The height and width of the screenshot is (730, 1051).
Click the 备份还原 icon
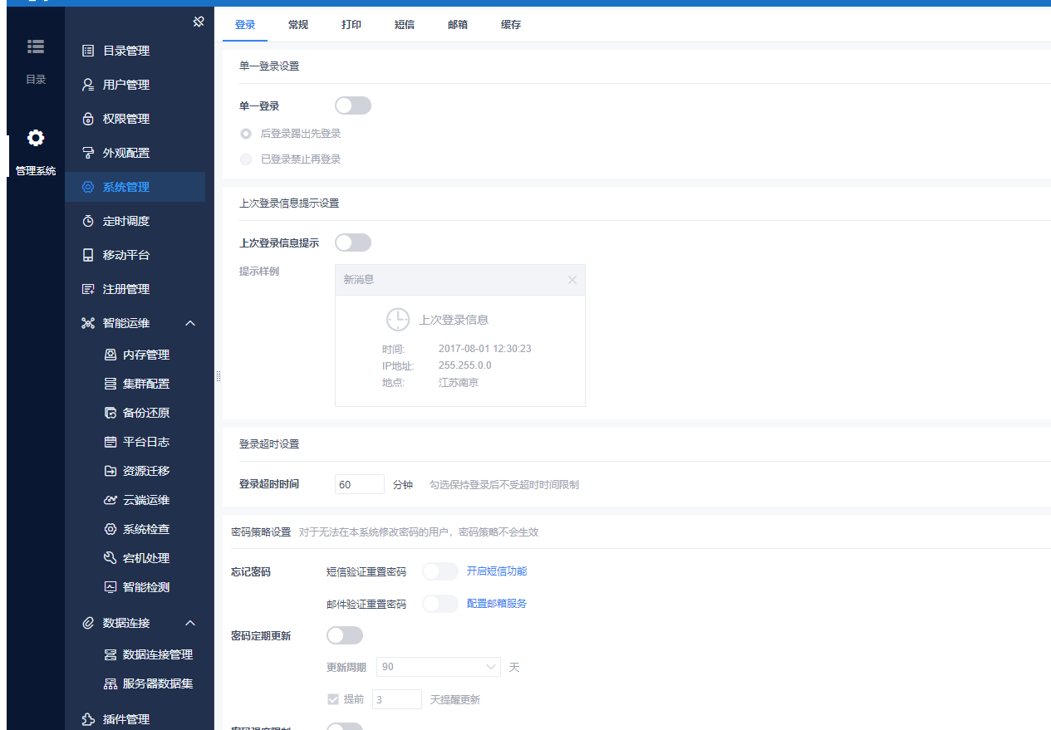coord(110,413)
